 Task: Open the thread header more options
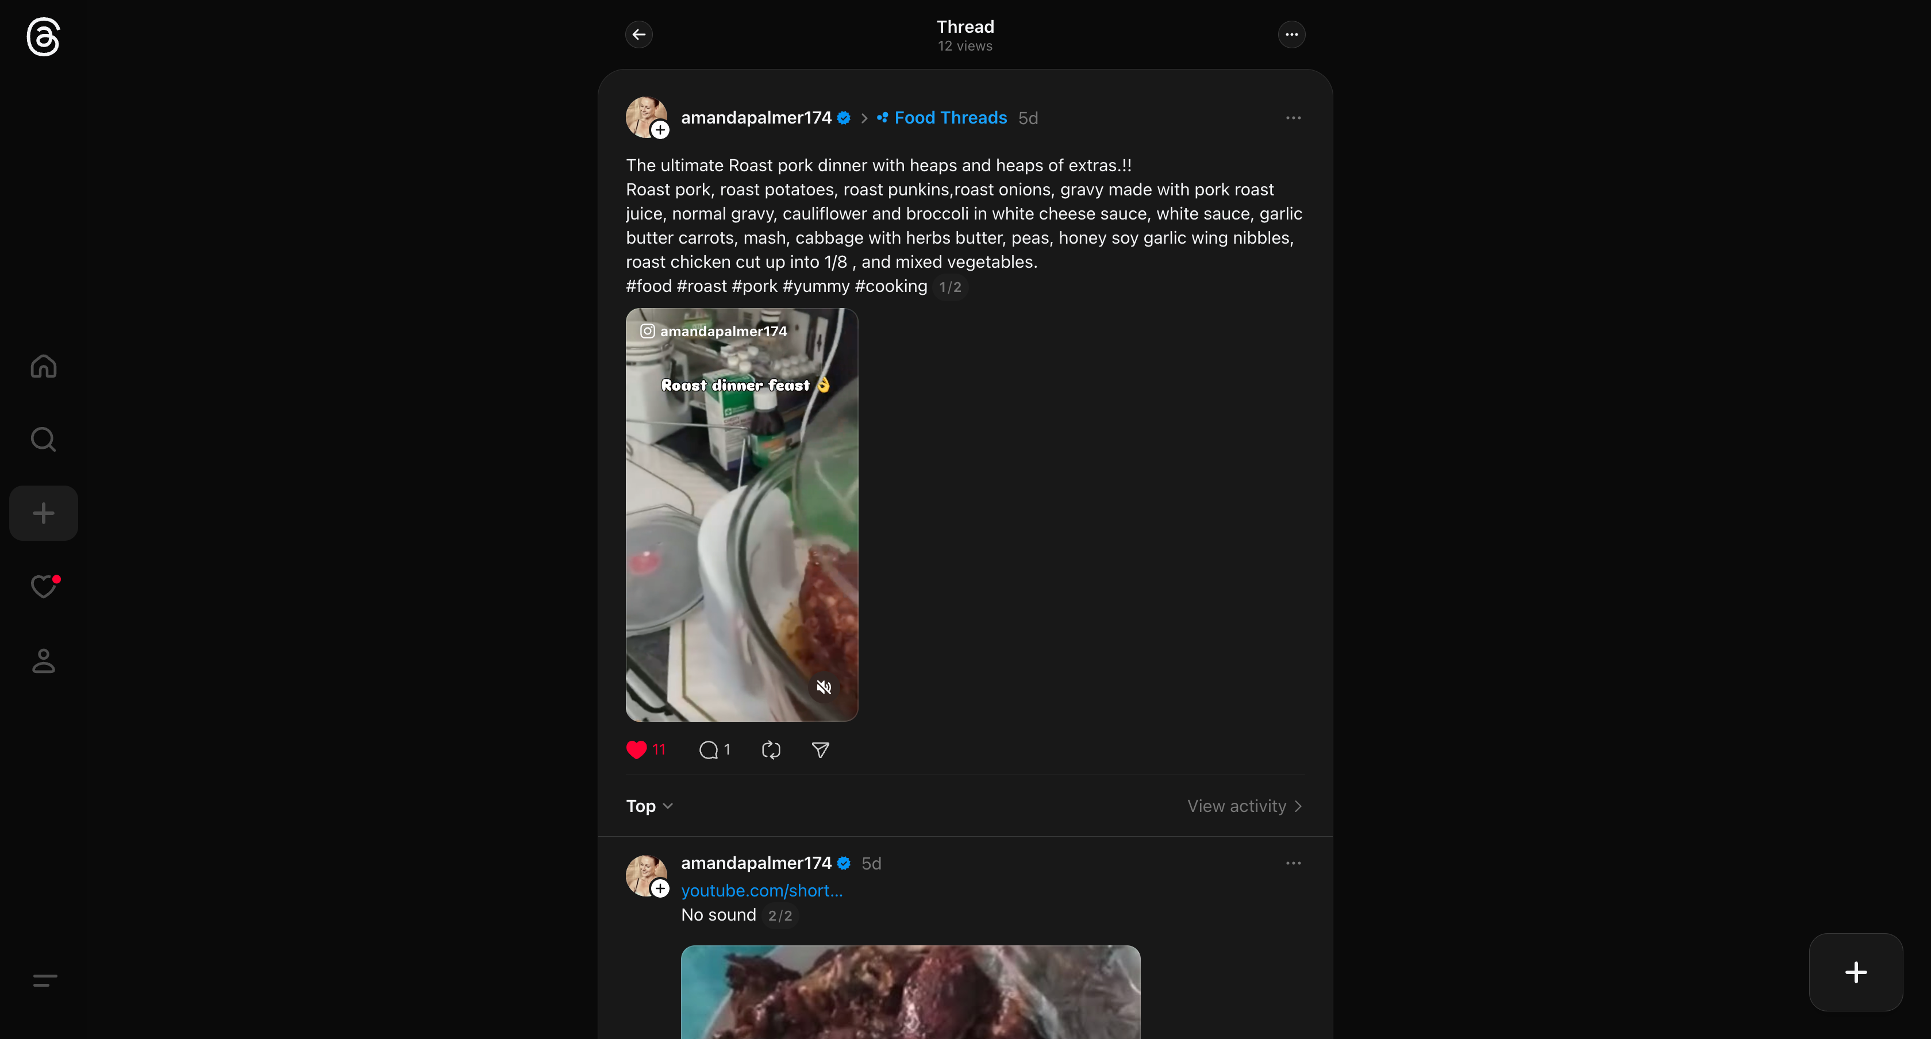pyautogui.click(x=1291, y=34)
